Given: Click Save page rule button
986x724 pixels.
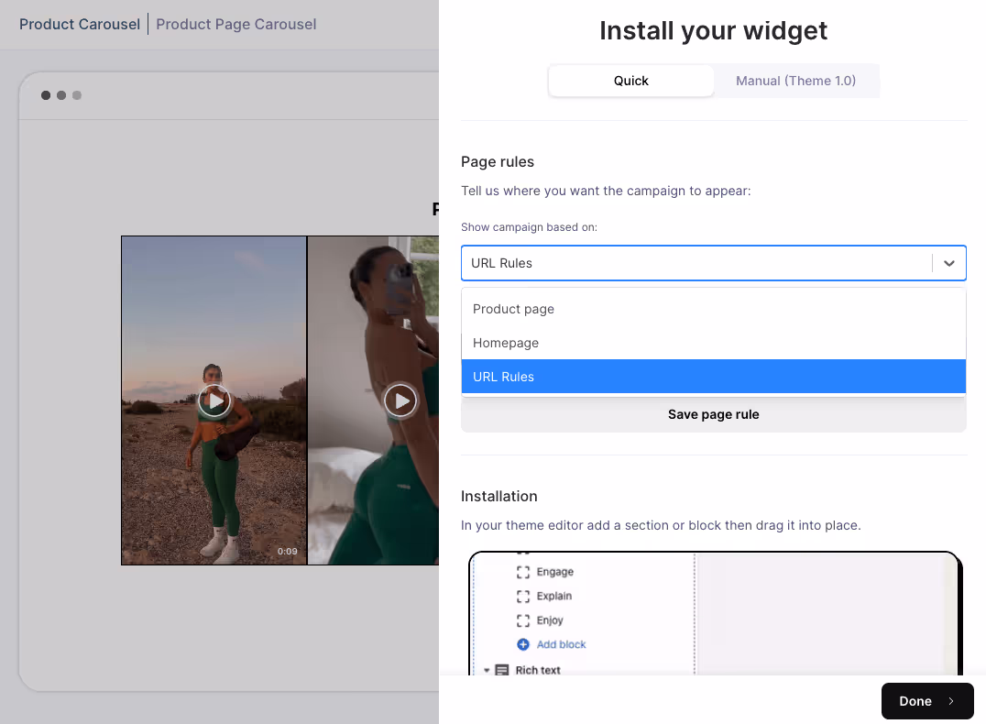Looking at the screenshot, I should (713, 414).
